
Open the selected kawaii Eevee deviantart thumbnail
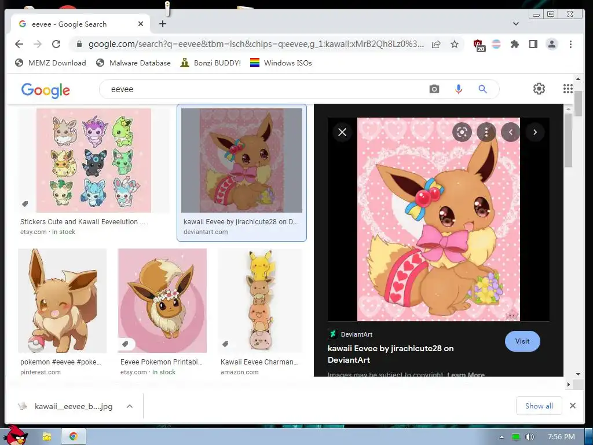(x=241, y=161)
